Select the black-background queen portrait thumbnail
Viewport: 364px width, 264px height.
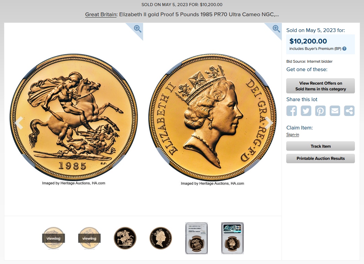tap(161, 238)
